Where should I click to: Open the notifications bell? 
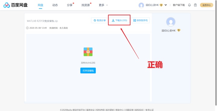tap(189, 5)
